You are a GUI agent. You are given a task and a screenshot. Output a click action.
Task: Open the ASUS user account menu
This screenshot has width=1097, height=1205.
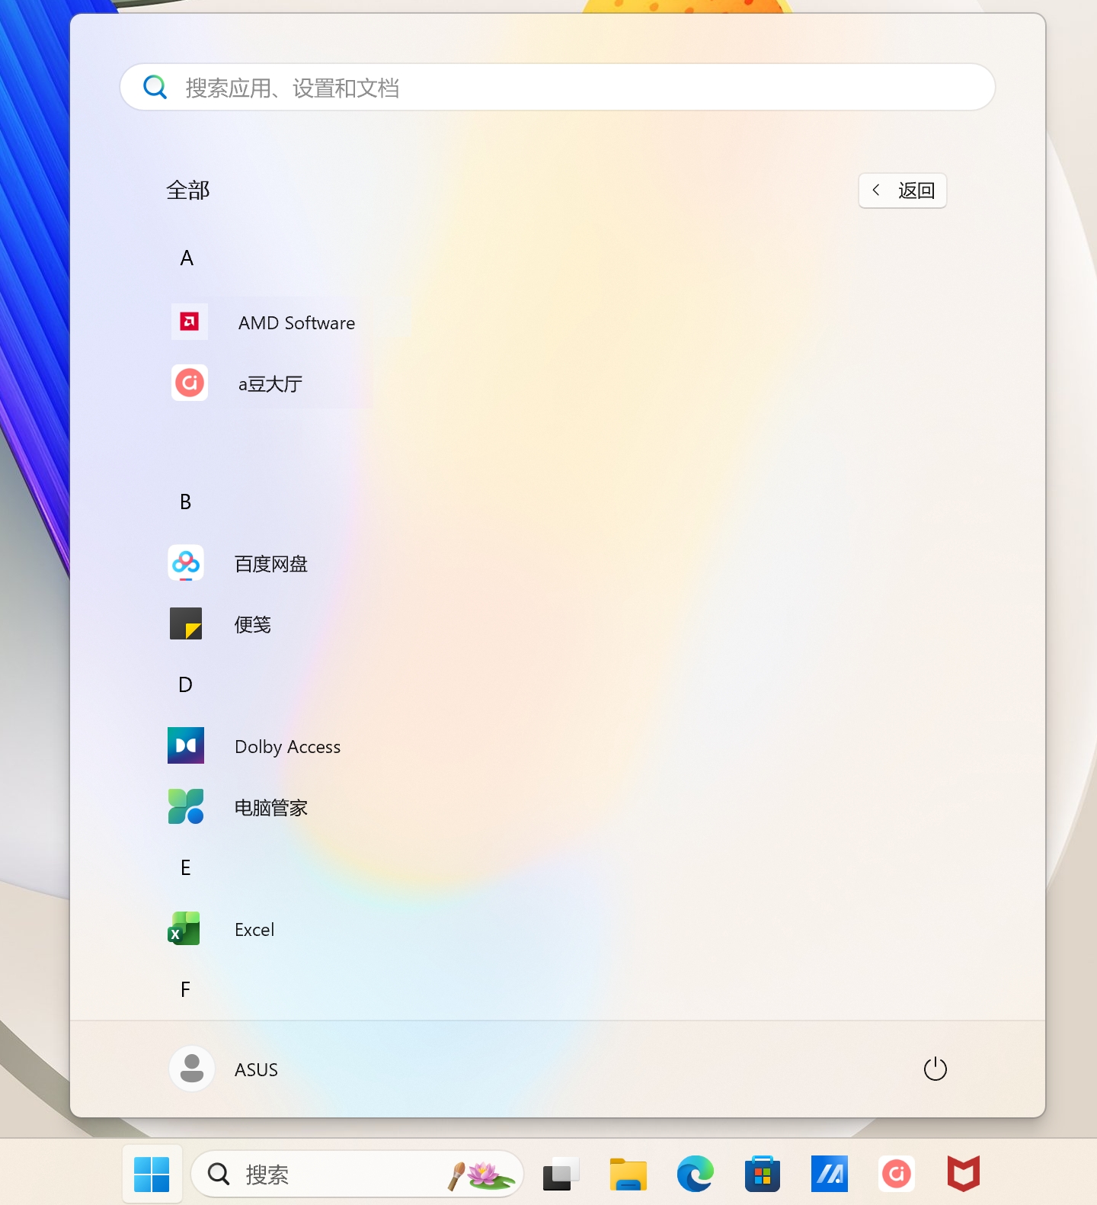[x=225, y=1069]
